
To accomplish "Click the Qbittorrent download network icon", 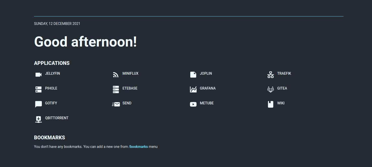I will pyautogui.click(x=38, y=119).
